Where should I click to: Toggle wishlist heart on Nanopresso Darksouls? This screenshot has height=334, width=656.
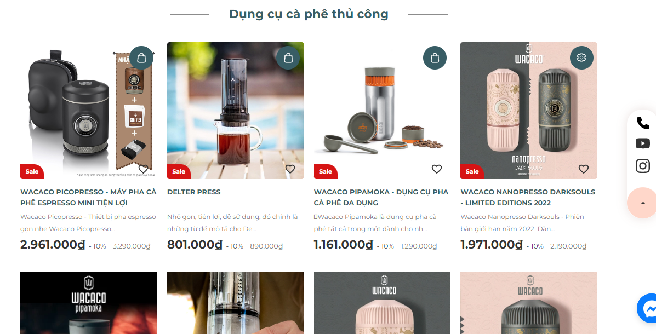tap(584, 169)
